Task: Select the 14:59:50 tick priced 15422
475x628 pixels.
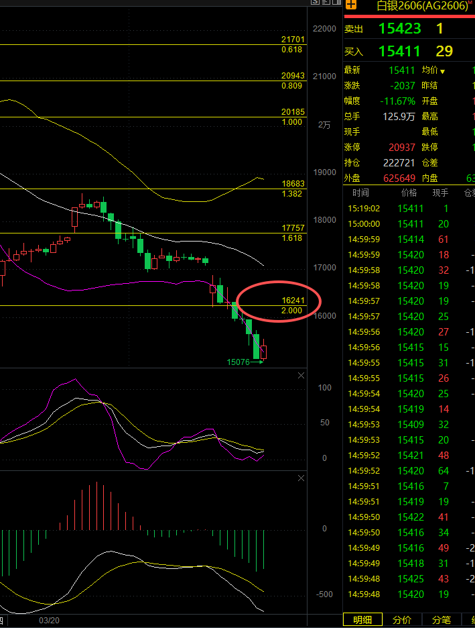Action: pos(409,517)
